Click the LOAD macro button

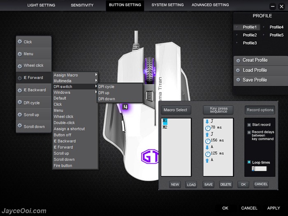[x=191, y=185]
